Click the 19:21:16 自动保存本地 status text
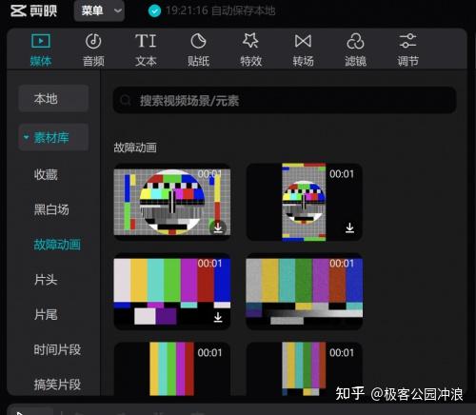Image resolution: width=476 pixels, height=415 pixels. point(220,11)
